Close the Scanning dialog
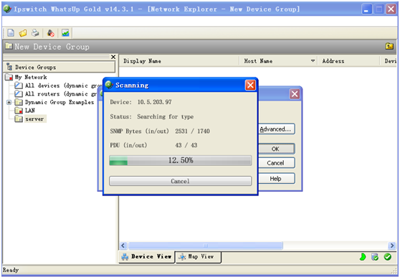This screenshot has width=400, height=278. pyautogui.click(x=250, y=85)
